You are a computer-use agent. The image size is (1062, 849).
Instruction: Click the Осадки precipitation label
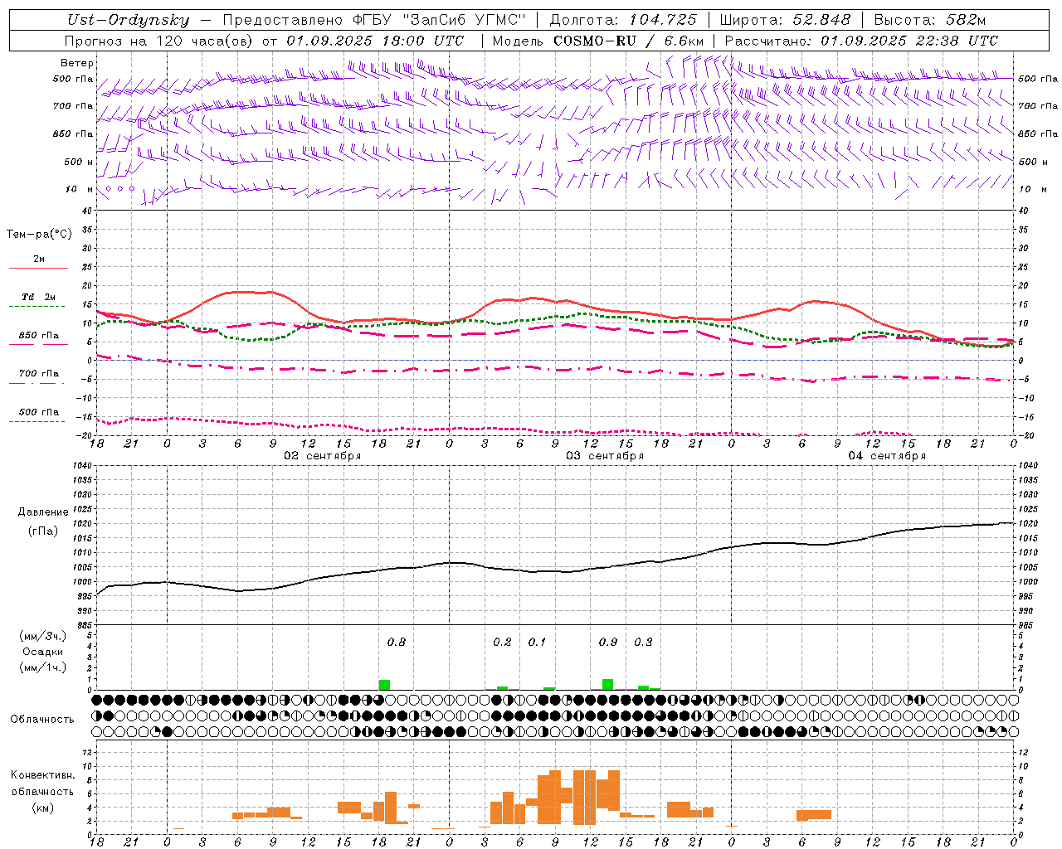42,652
